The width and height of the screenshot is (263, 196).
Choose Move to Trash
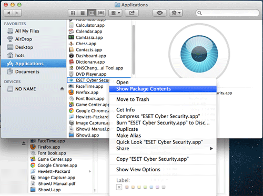(x=163, y=99)
